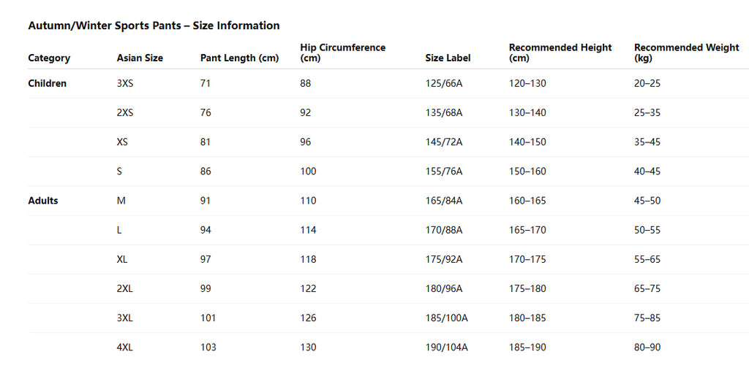This screenshot has height=365, width=749.
Task: Click the Category column header
Action: click(x=49, y=58)
